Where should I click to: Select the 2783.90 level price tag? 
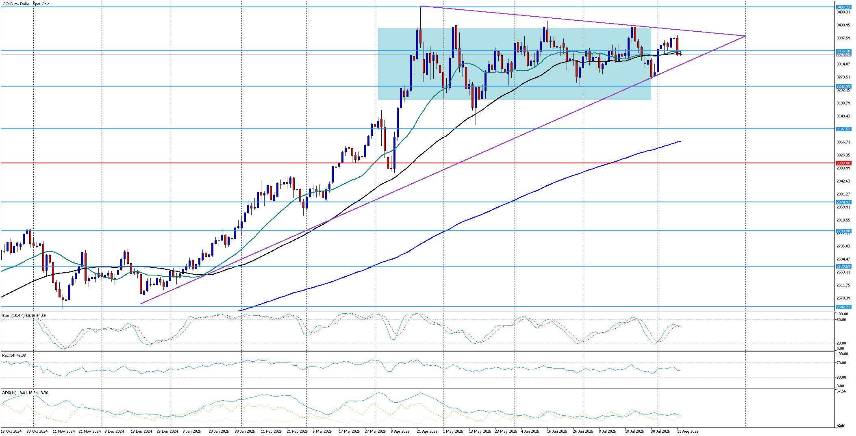(x=843, y=231)
